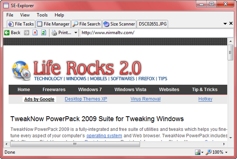Expand the 100% zoom level dropdown
Viewport: 237px width, 159px height.
click(226, 153)
